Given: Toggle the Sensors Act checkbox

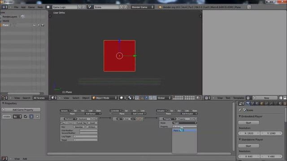Looking at the screenshot, I should 80,110.
